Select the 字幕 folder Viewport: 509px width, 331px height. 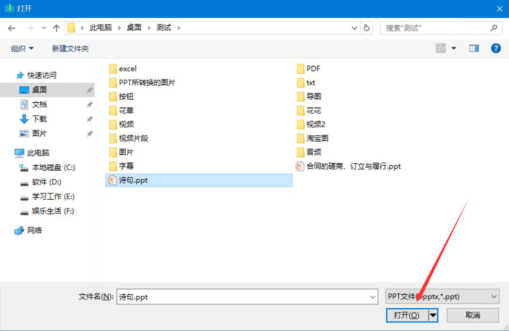(121, 166)
